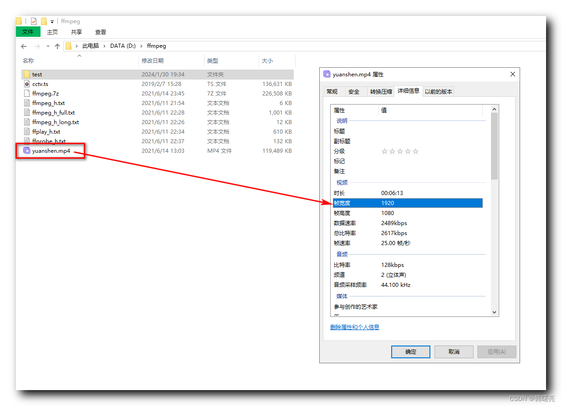The image size is (562, 406).
Task: Select the 比特率 128kbps row
Action: click(408, 265)
